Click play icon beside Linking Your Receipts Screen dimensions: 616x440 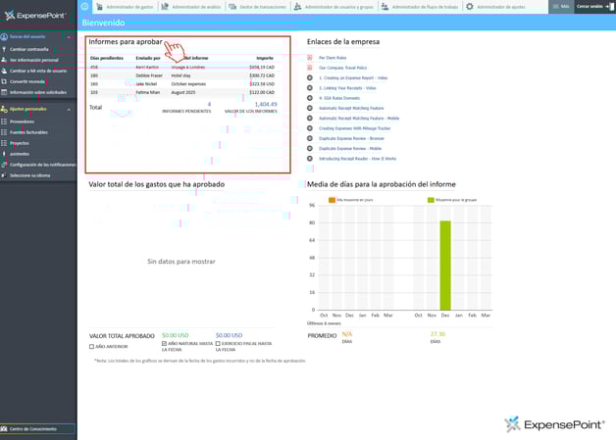[x=310, y=88]
